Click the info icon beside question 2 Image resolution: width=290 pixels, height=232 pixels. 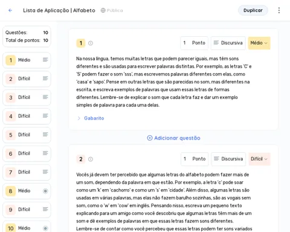91,159
